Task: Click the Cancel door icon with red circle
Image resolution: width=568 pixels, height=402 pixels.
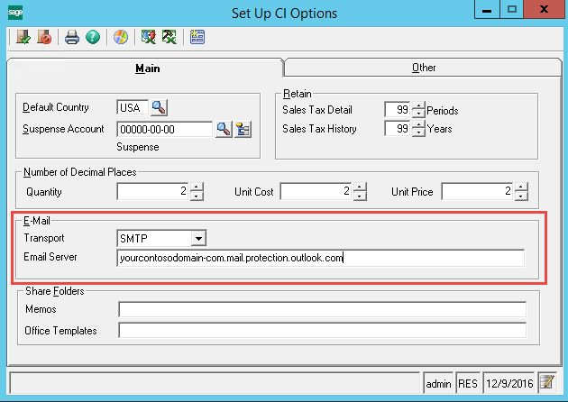Action: (43, 37)
